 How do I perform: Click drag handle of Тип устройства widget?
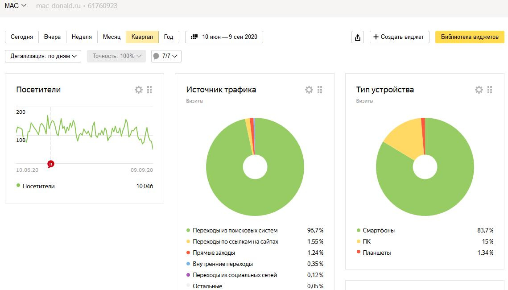[490, 90]
